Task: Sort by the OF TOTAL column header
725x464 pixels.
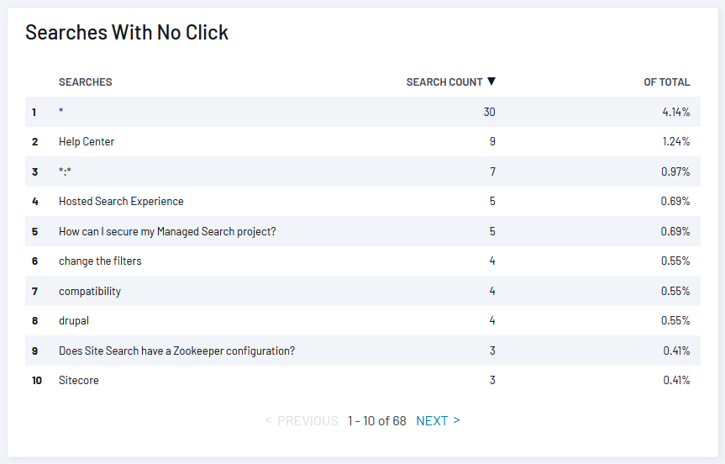Action: [x=667, y=82]
